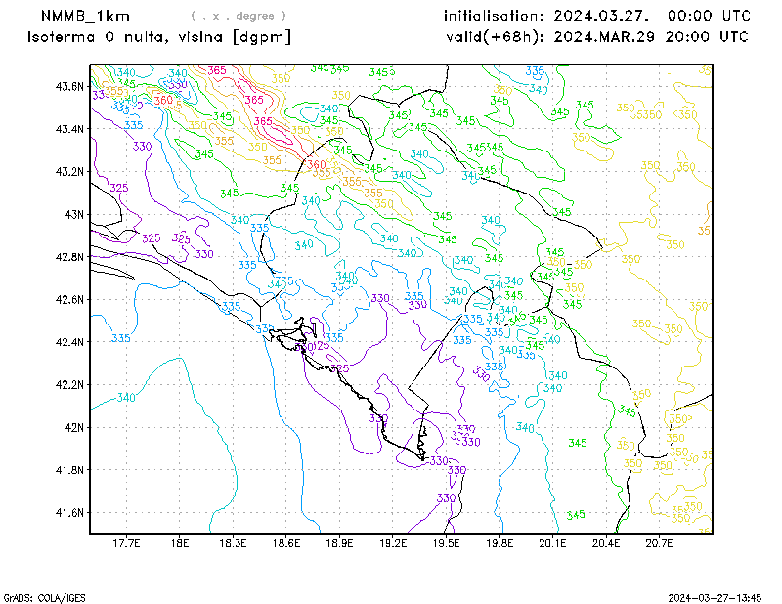Click the 18.6E longitude label
This screenshot has width=782, height=604.
[286, 543]
